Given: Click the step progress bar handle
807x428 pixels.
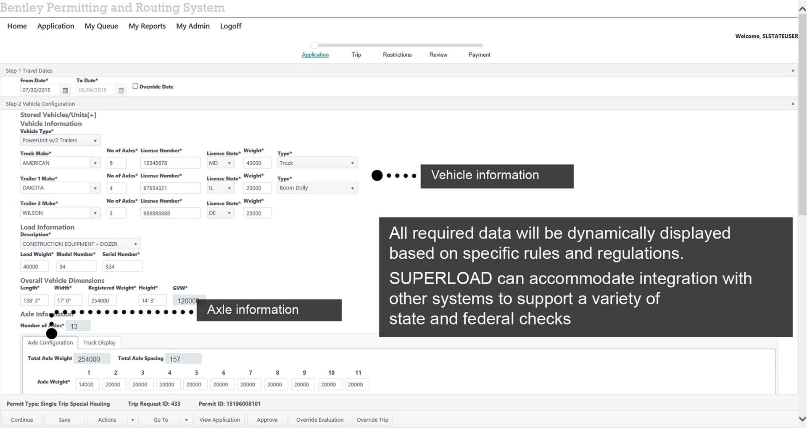Looking at the screenshot, I should [x=314, y=45].
